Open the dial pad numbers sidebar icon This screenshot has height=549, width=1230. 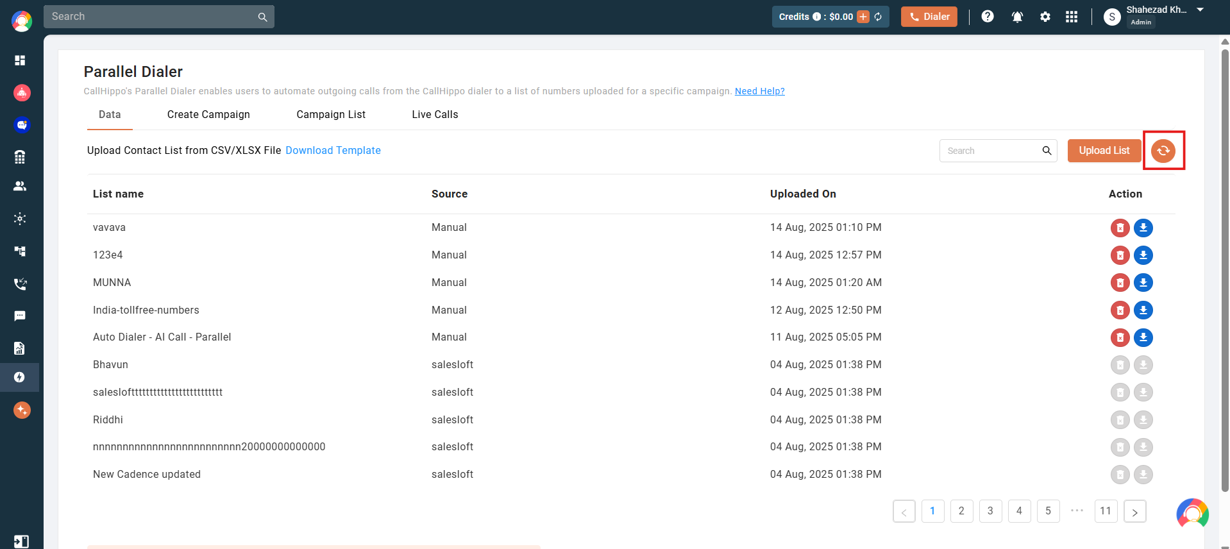(x=20, y=157)
